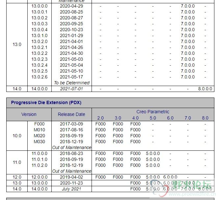Select 8.0.0.0 in the 2021-07-01 row
The image size is (219, 200).
coord(205,89)
